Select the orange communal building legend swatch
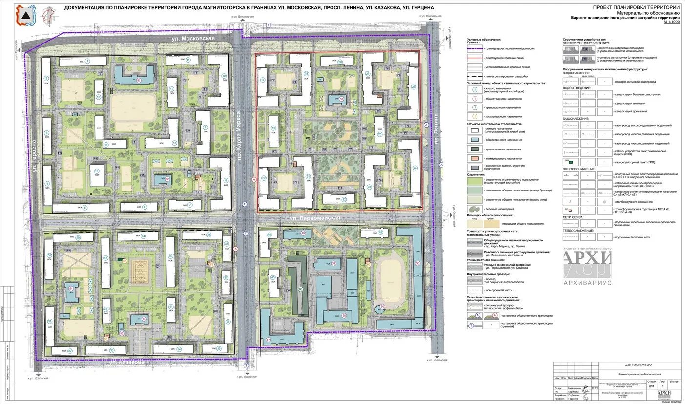The height and width of the screenshot is (404, 685). pos(475,158)
